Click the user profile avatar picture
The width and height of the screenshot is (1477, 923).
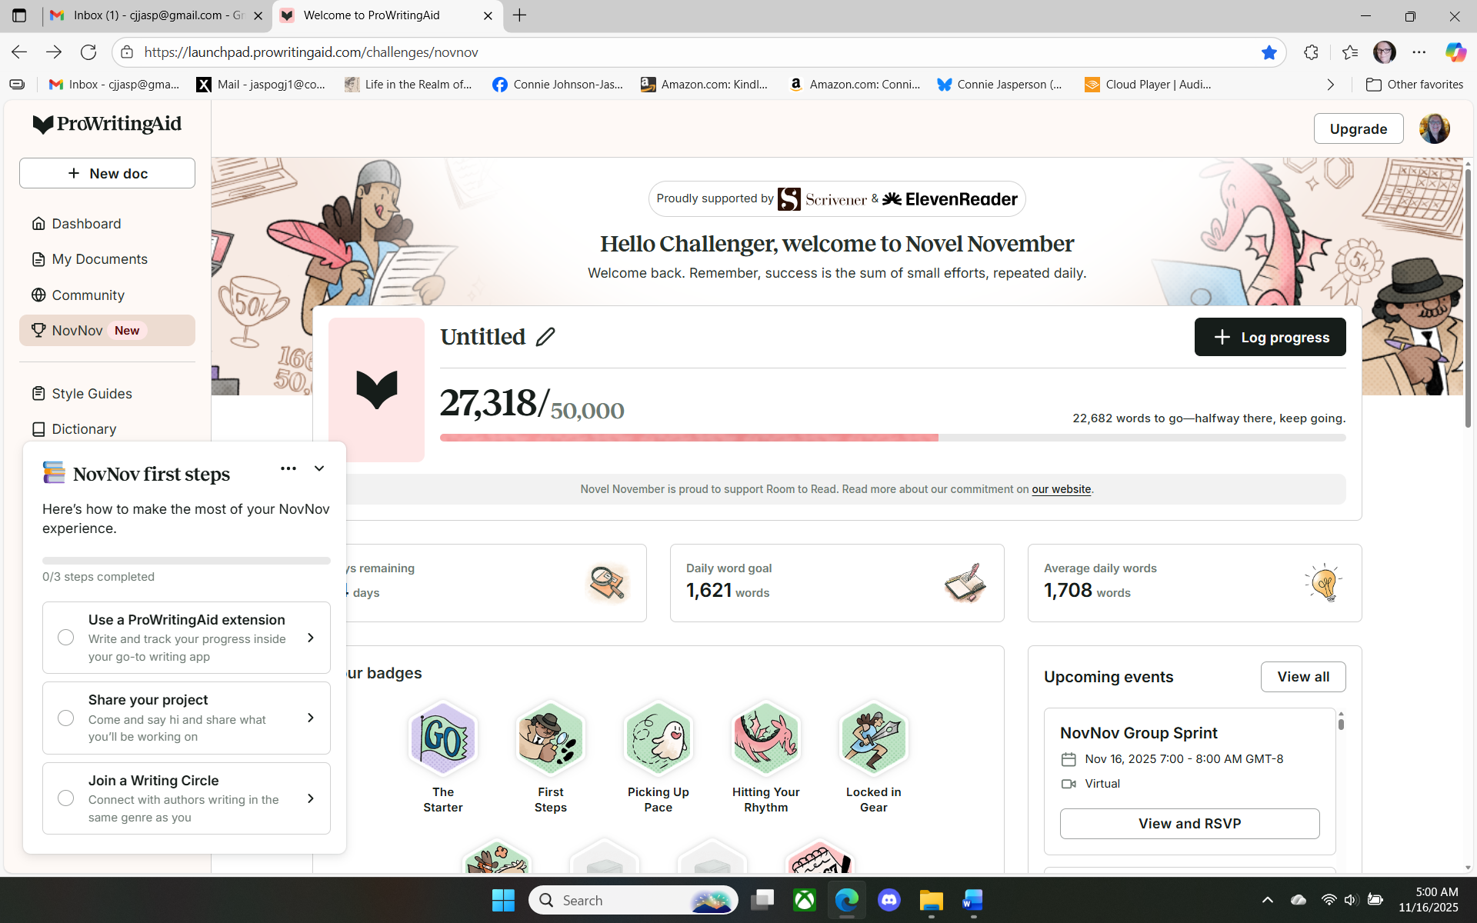pyautogui.click(x=1434, y=128)
